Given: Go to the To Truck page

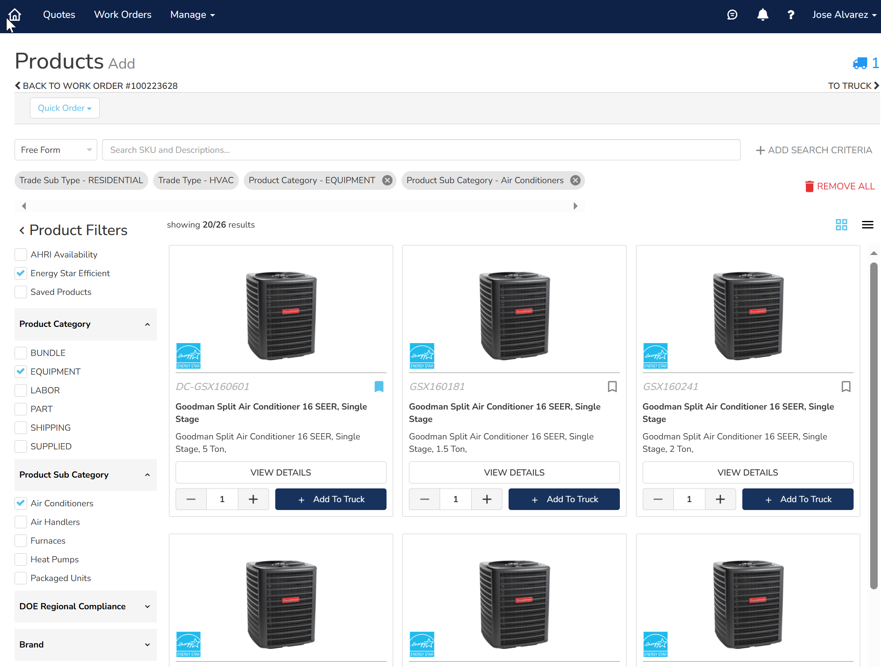Looking at the screenshot, I should click(x=854, y=86).
